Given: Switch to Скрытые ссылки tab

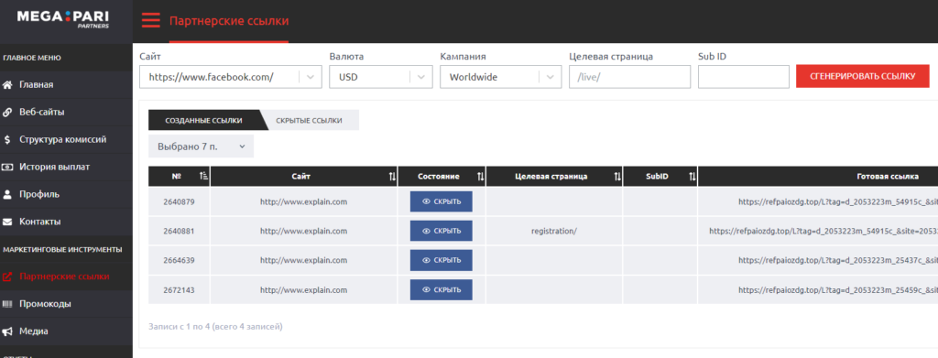Looking at the screenshot, I should (x=310, y=120).
